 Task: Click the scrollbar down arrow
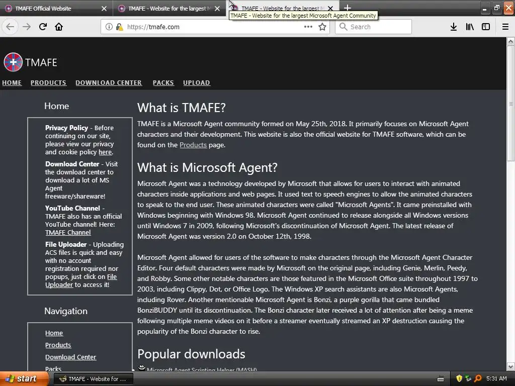(511, 366)
